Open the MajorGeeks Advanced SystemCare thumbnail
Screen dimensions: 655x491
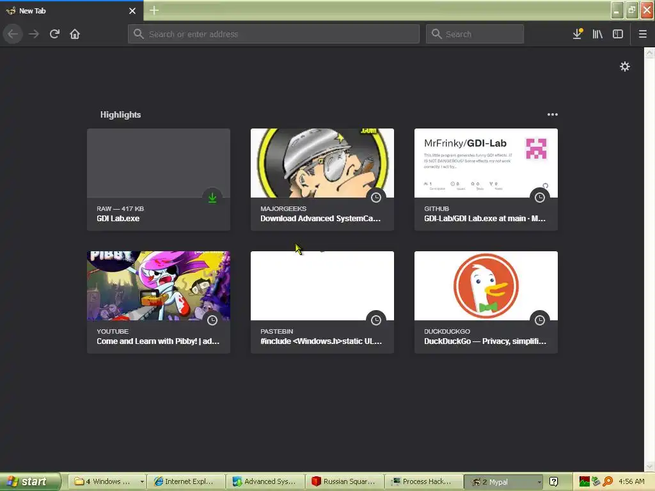[322, 163]
